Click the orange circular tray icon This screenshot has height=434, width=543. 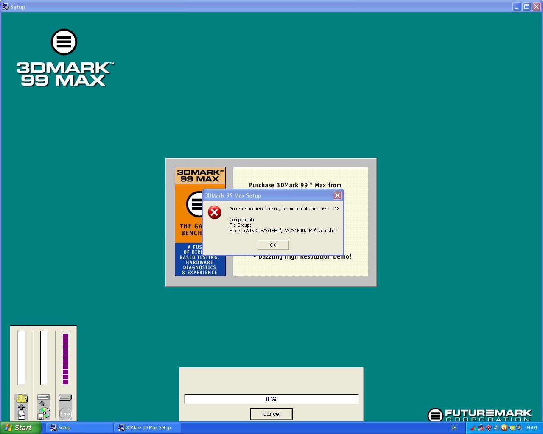click(504, 428)
